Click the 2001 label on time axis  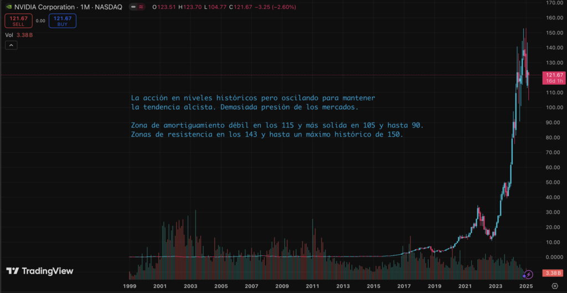click(x=159, y=286)
